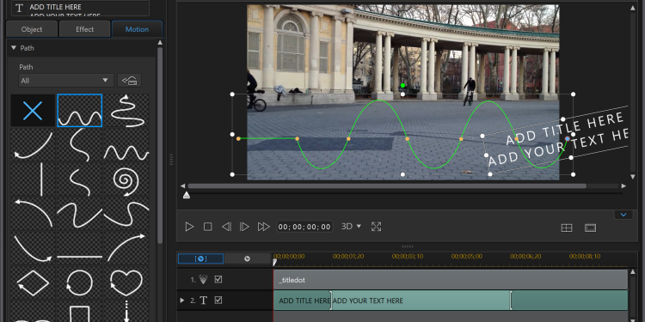
Task: Open the 3D mode dropdown
Action: (x=351, y=227)
